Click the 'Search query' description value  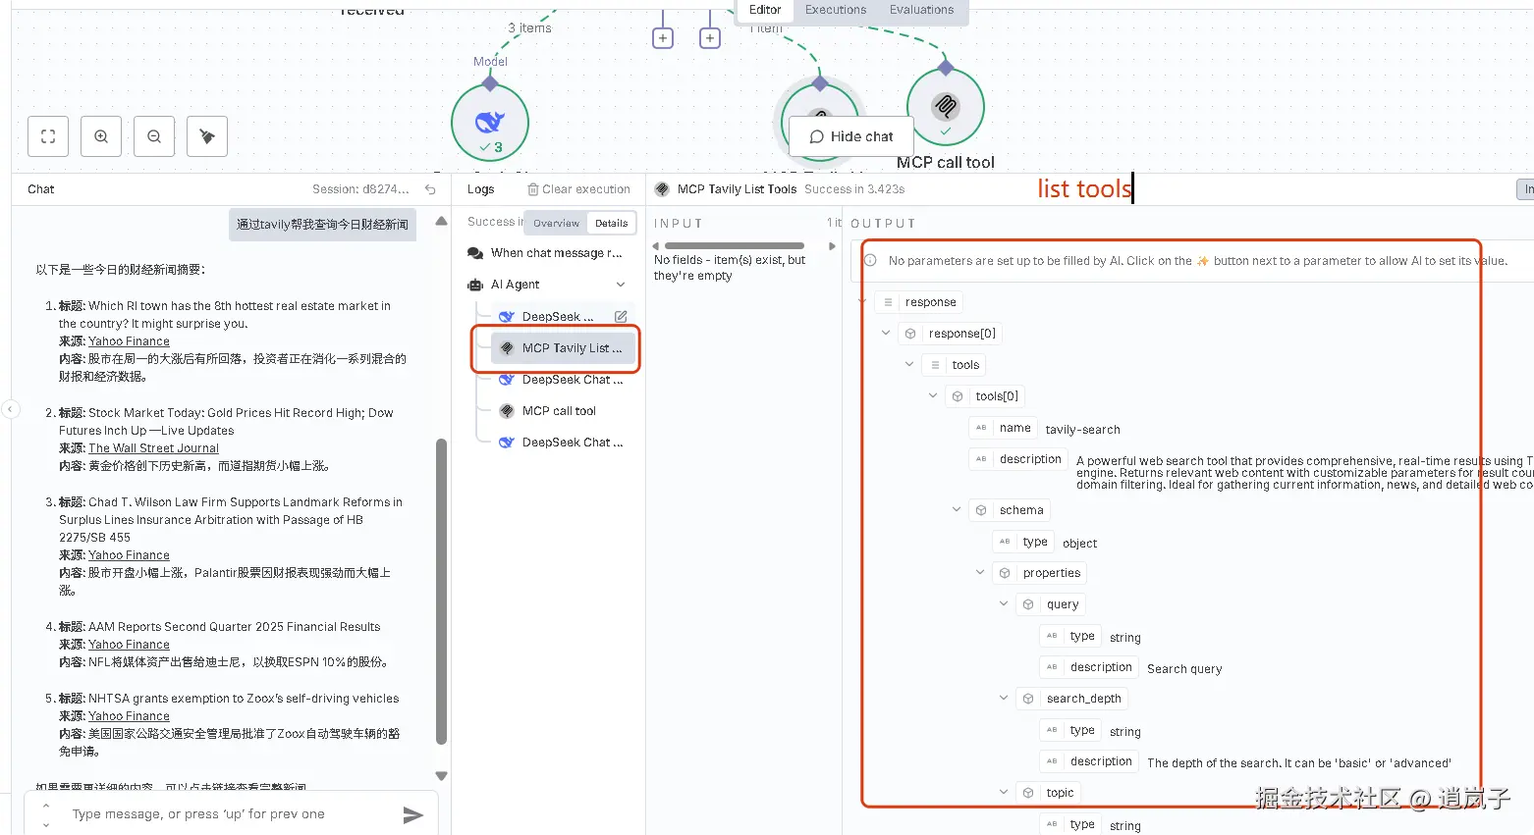coord(1184,669)
